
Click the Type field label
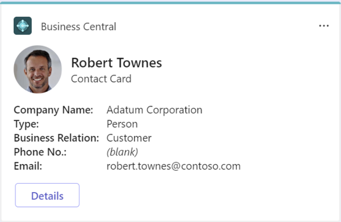coord(26,124)
